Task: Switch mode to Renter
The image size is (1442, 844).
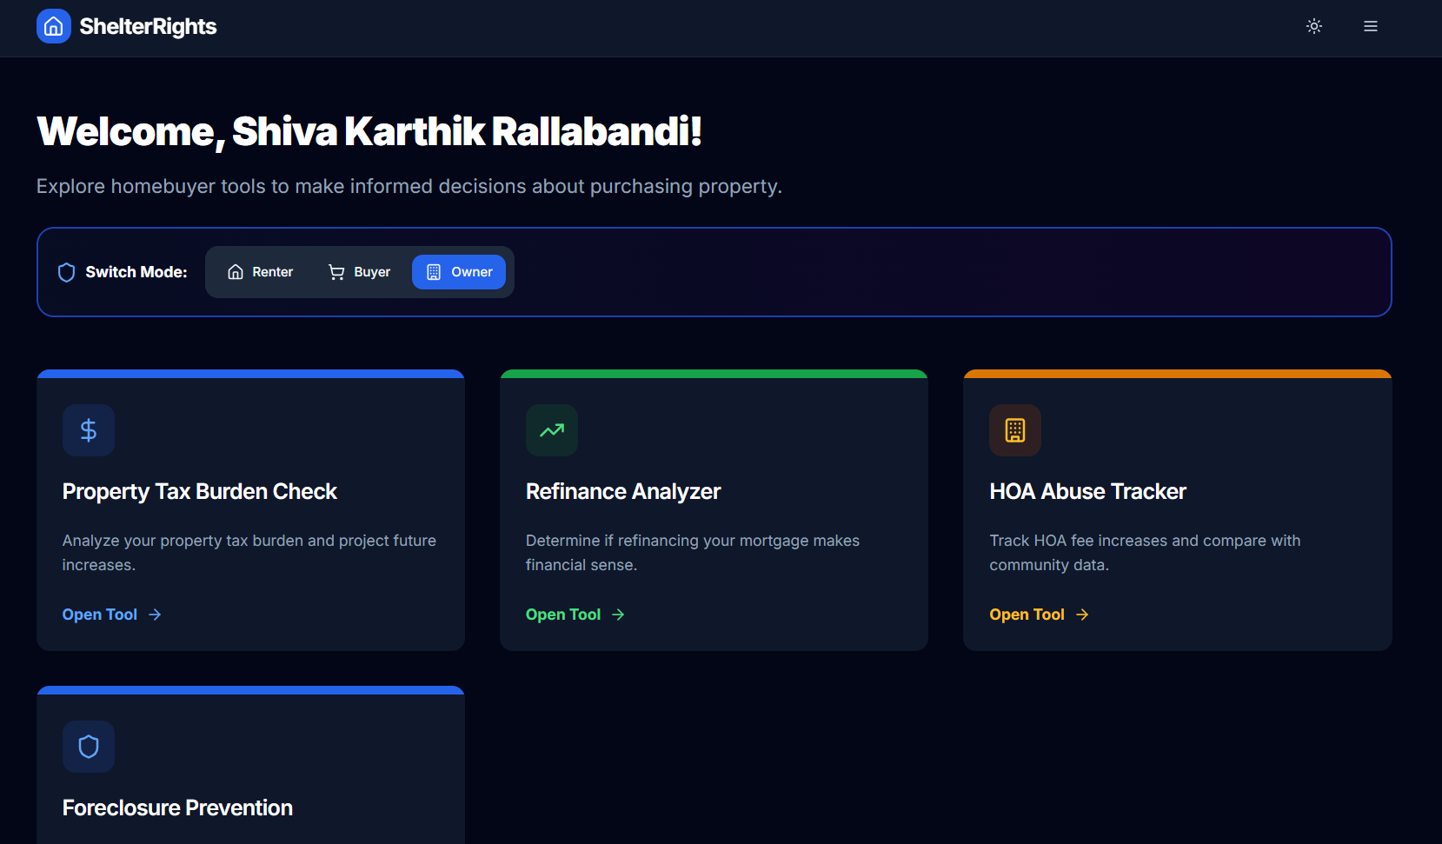Action: click(x=261, y=272)
